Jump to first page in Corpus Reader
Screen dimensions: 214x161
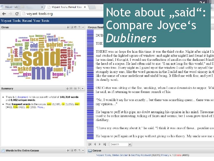[90, 144]
